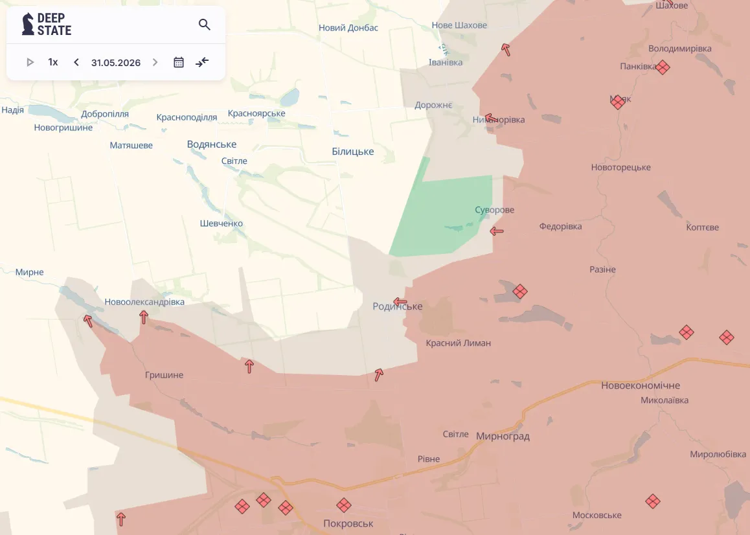The image size is (750, 535).
Task: Click the date field 31.05.2026
Action: click(x=116, y=63)
